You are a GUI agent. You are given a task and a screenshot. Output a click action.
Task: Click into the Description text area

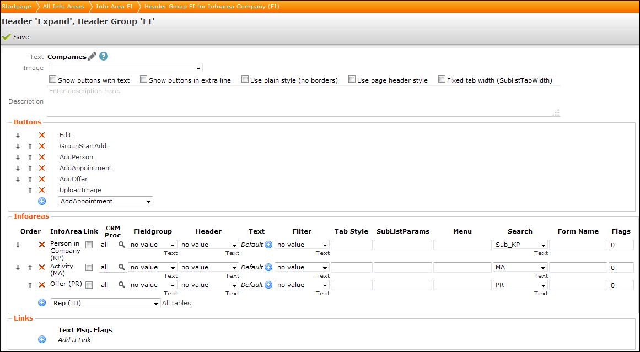coord(303,102)
